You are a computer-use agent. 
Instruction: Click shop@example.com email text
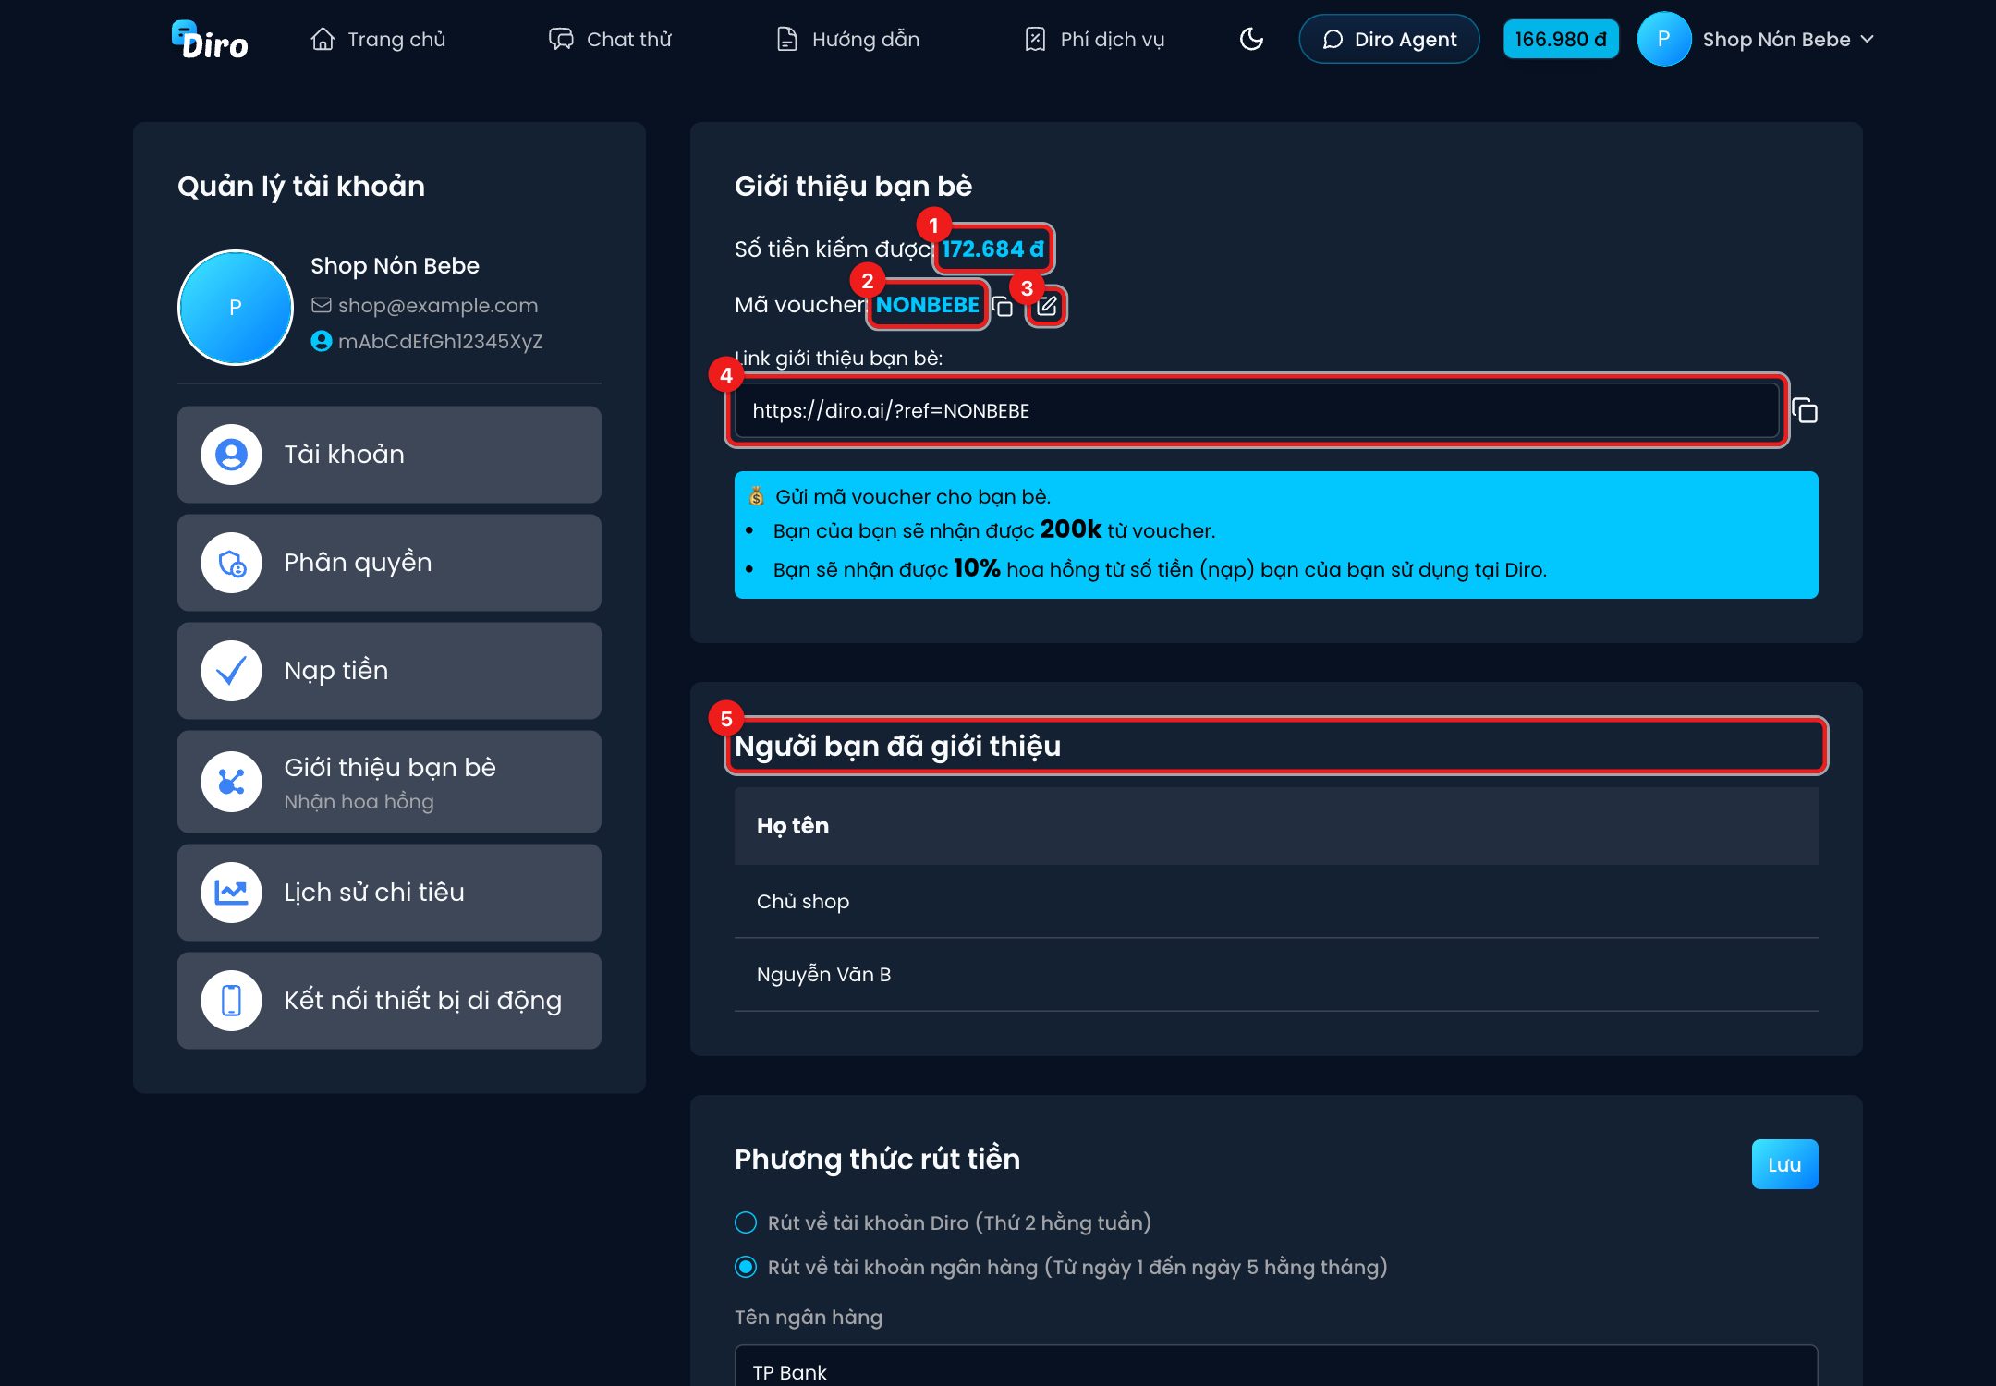coord(438,306)
